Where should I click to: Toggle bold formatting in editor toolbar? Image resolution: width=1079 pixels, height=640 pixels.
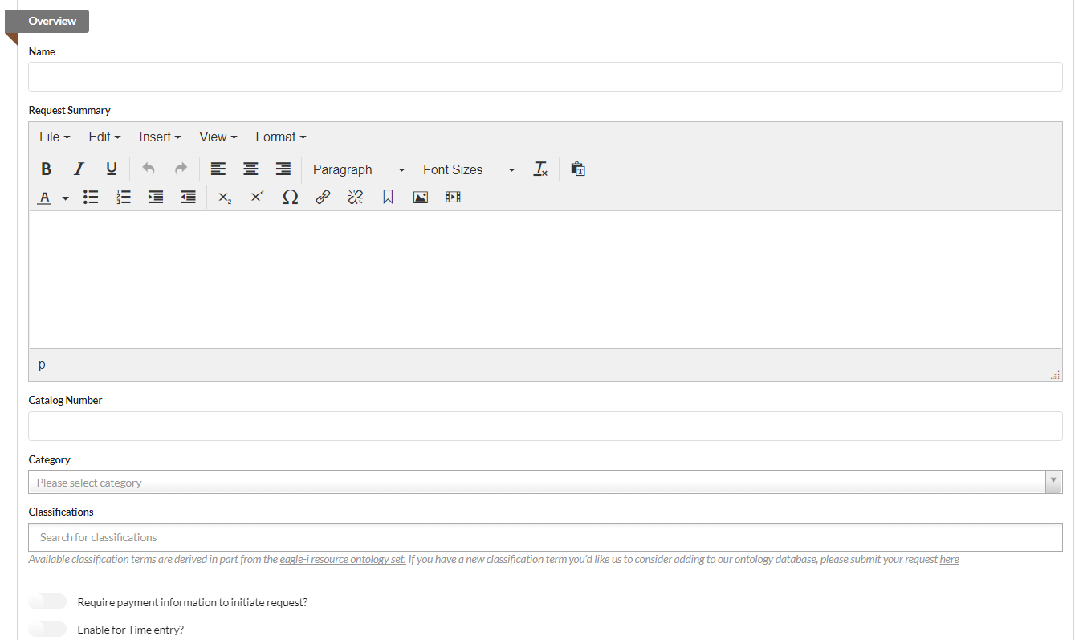(x=47, y=169)
